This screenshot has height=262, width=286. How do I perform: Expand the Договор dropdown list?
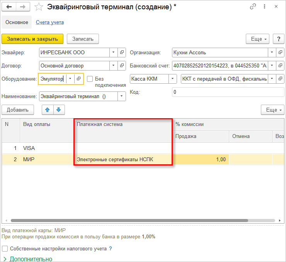click(x=114, y=65)
